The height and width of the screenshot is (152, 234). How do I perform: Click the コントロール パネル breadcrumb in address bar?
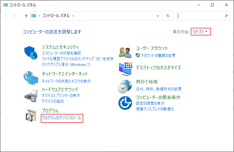pos(56,16)
